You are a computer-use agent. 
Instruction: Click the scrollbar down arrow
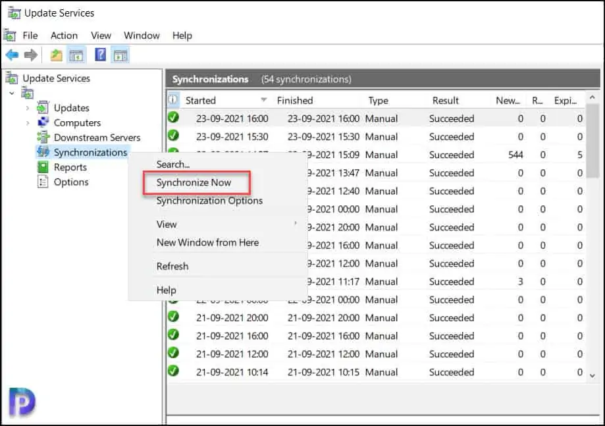(x=592, y=375)
